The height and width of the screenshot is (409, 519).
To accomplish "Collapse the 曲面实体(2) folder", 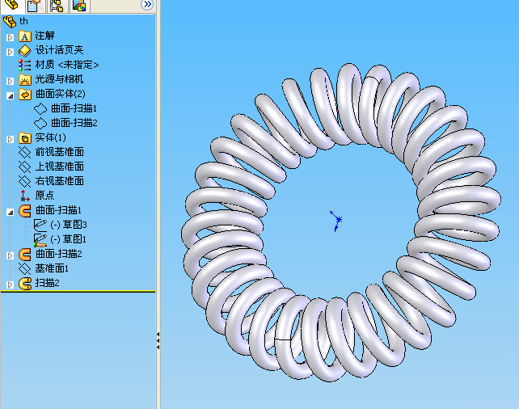I will pos(10,95).
